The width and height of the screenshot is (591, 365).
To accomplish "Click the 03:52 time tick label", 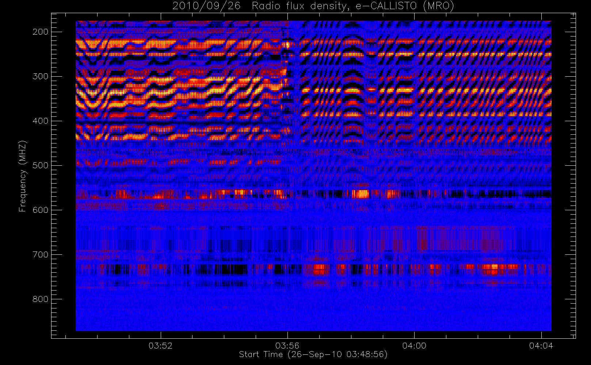I will coord(160,345).
